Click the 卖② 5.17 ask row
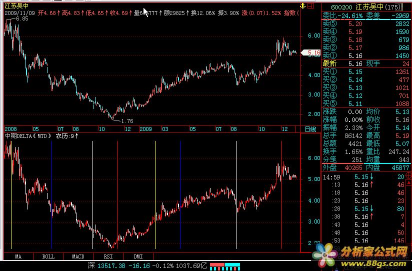 coord(366,48)
